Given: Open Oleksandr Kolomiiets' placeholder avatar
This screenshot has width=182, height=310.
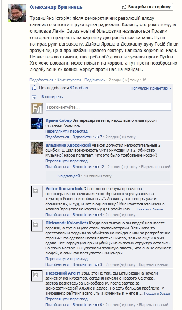Looking at the screenshot, I should pos(37,225).
